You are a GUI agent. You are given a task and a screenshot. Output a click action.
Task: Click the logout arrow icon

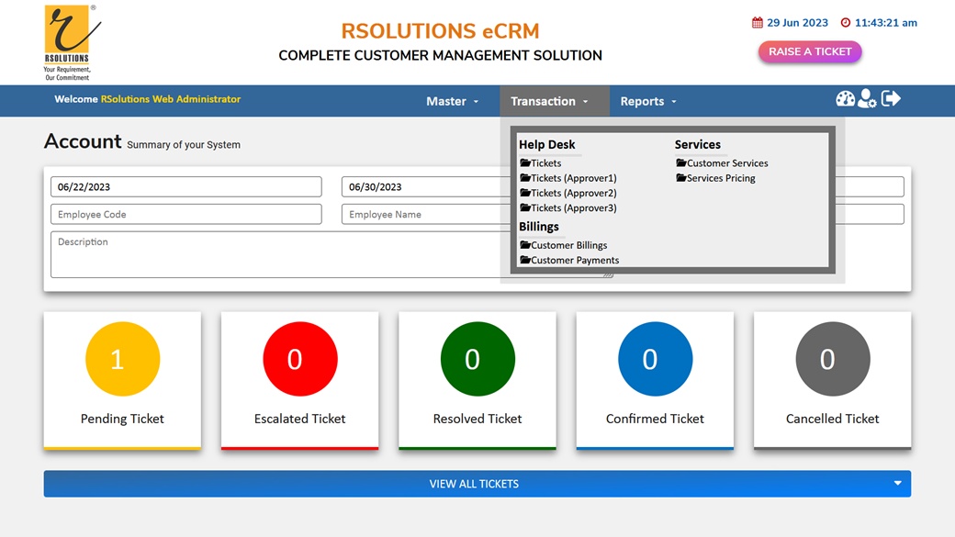[891, 98]
